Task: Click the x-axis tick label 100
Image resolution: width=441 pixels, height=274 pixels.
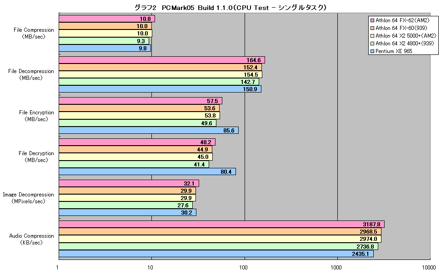Action: coord(244,267)
